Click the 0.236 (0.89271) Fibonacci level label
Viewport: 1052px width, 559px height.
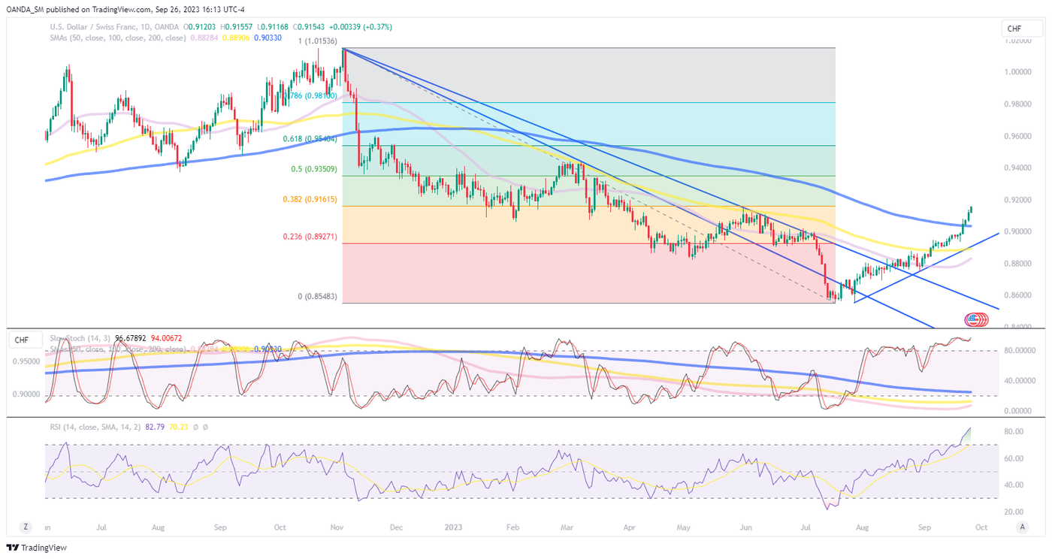click(310, 237)
